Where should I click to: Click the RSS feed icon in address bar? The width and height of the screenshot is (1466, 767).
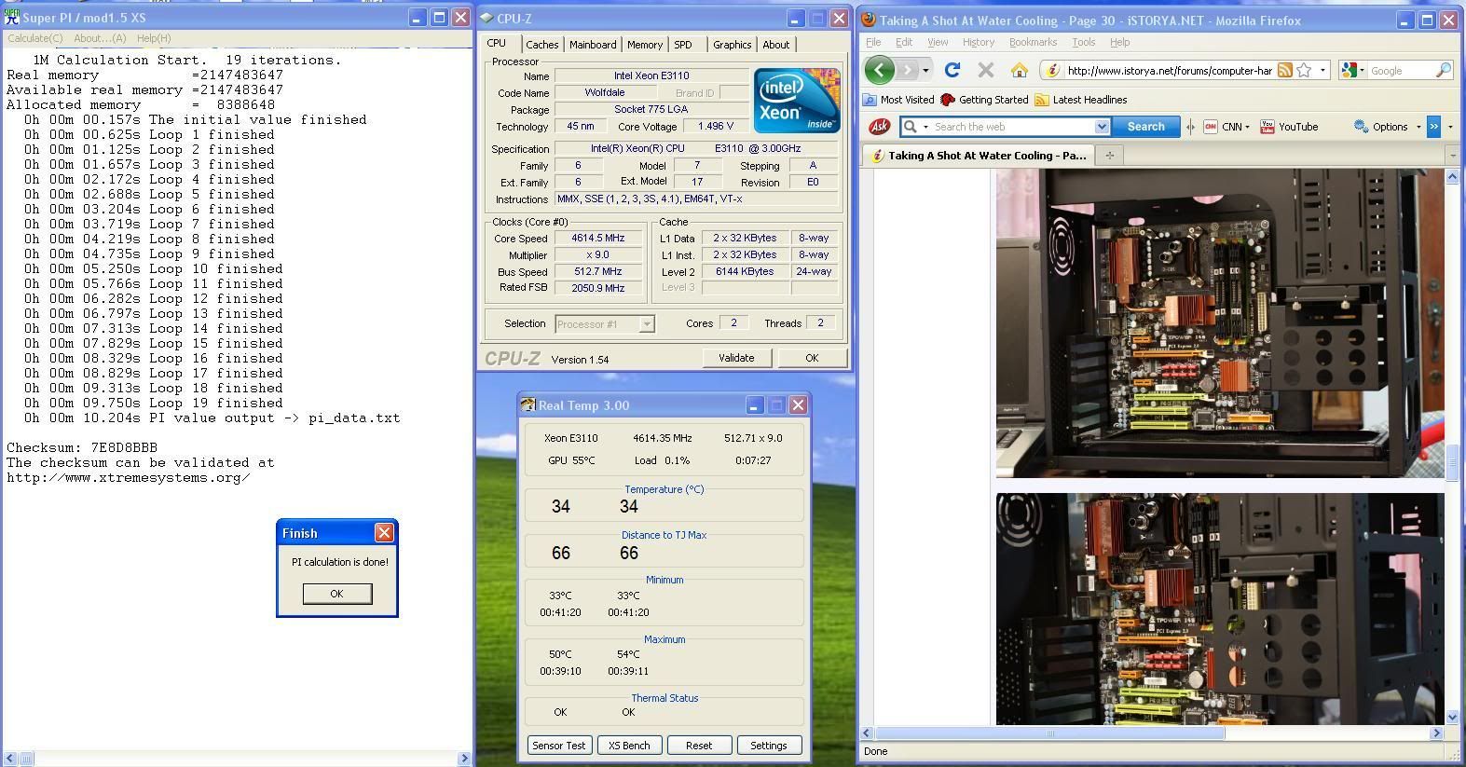pyautogui.click(x=1284, y=70)
